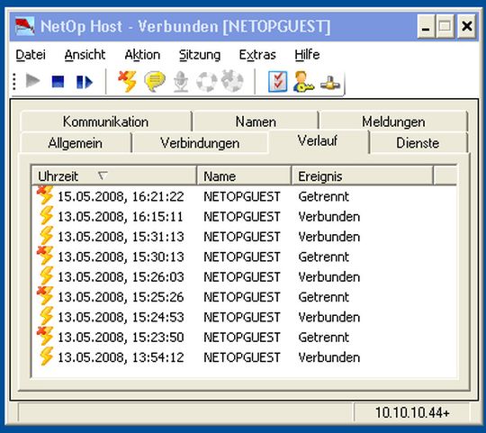Click the Ereignis column header
486x433 pixels.
pyautogui.click(x=362, y=176)
